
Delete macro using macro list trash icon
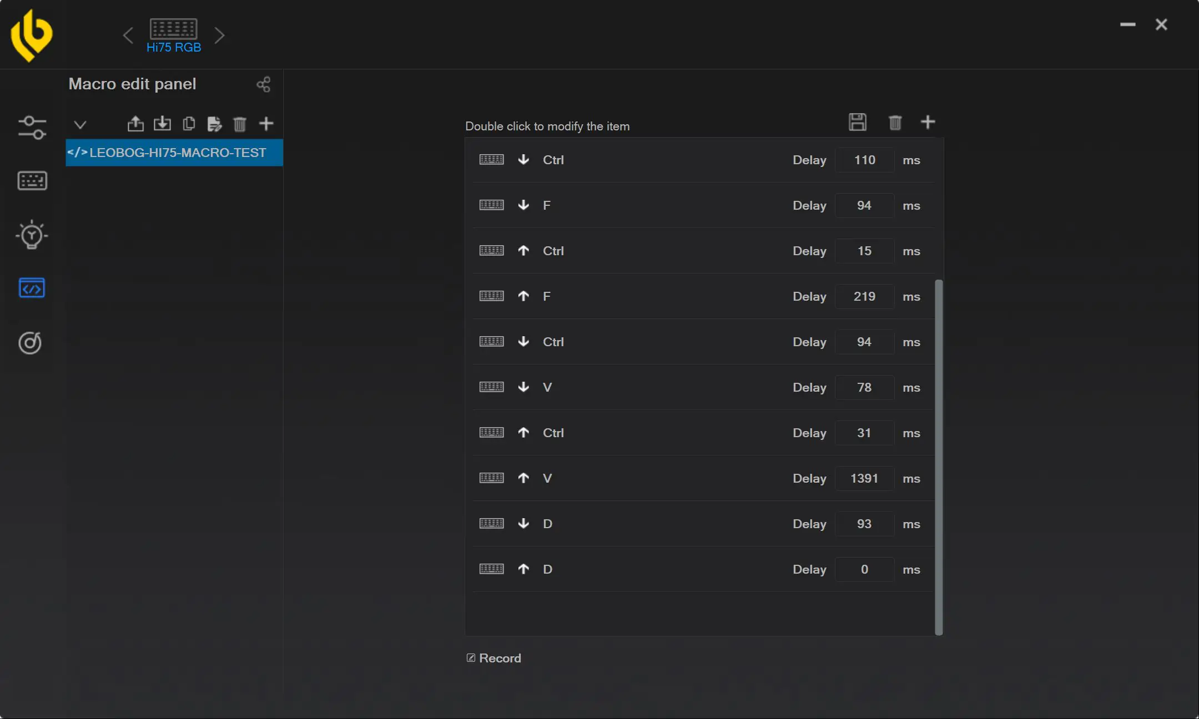click(x=240, y=124)
